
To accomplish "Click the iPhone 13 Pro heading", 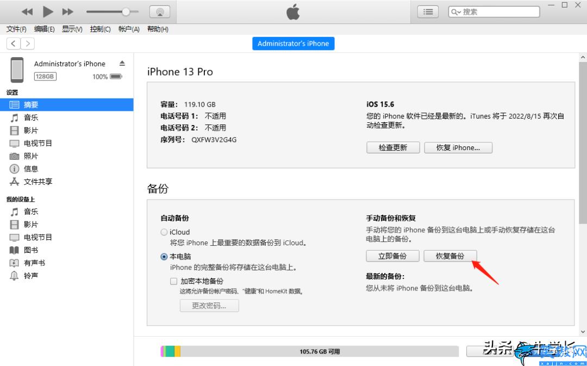I will point(180,72).
